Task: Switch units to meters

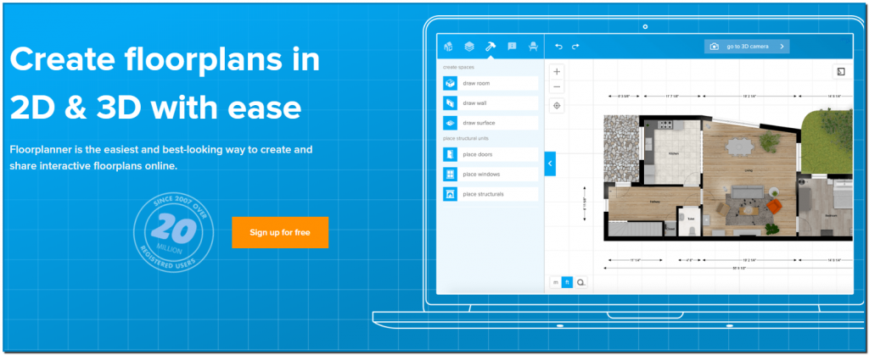Action: coord(556,281)
